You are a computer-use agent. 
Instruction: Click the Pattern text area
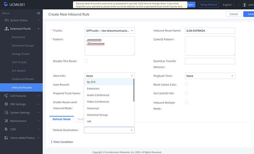click(110, 46)
